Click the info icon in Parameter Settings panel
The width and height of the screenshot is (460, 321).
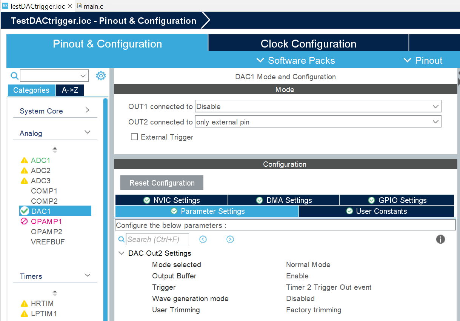440,239
